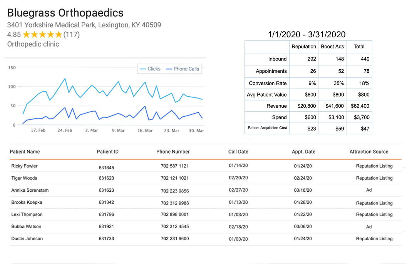The width and height of the screenshot is (412, 271).
Task: Click total inbound value 440
Action: [365, 59]
